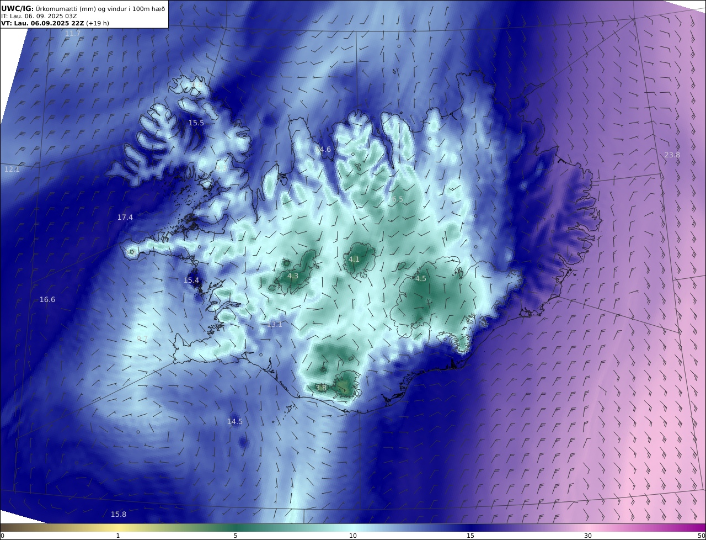Viewport: 706px width, 540px height.
Task: Click the map value label "13.1"
Action: (275, 325)
